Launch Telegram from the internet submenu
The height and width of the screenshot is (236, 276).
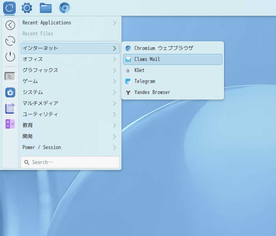[x=172, y=81]
